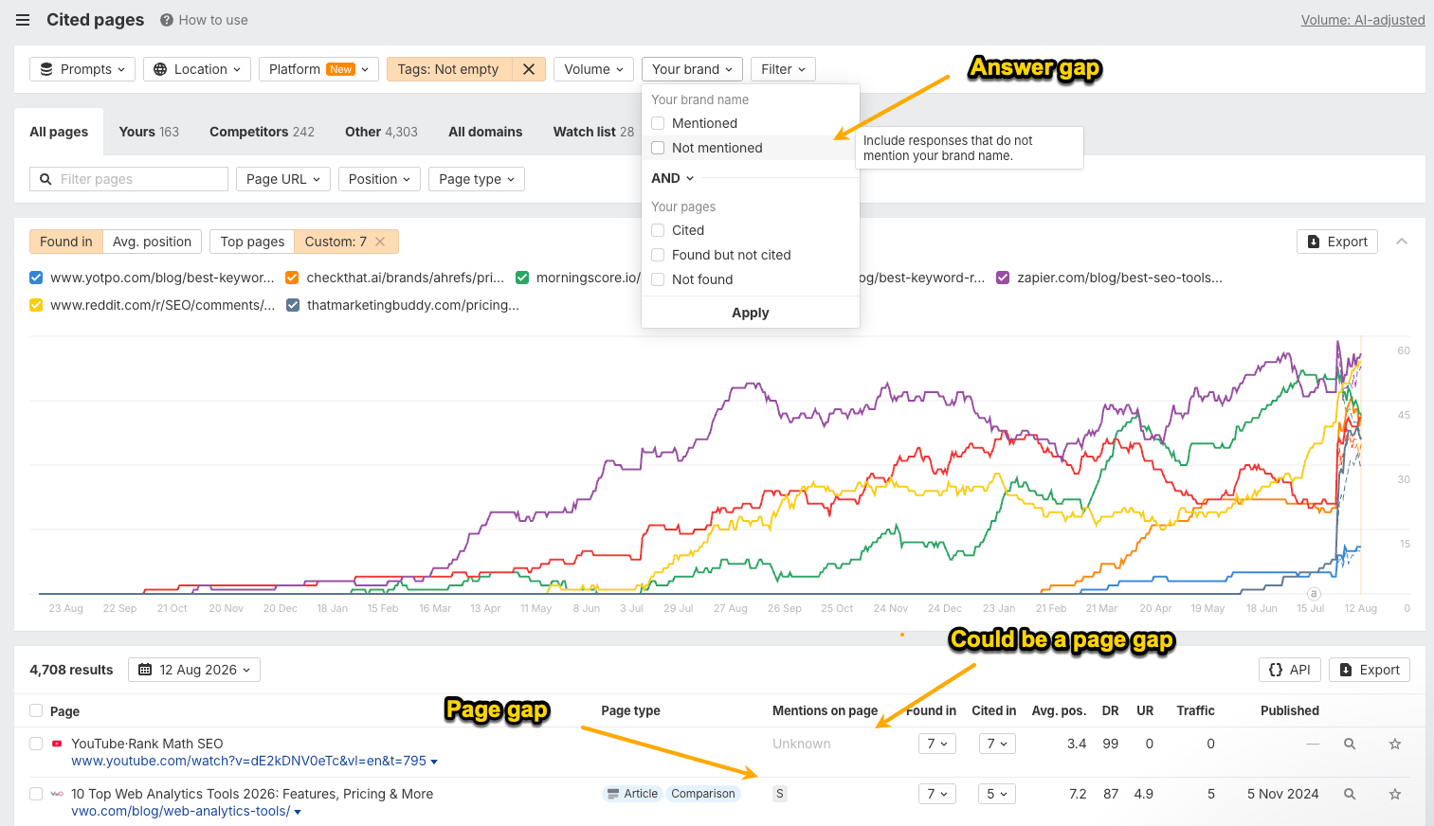Screen dimensions: 1434x826
Task: Switch to the Watch list tab
Action: tap(593, 132)
